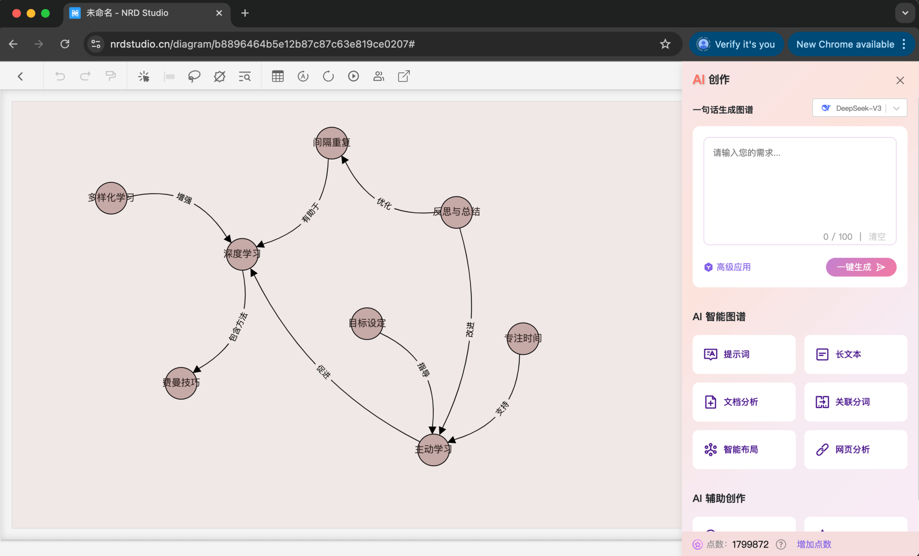Click the export share icon in toolbar
919x556 pixels.
coord(404,76)
